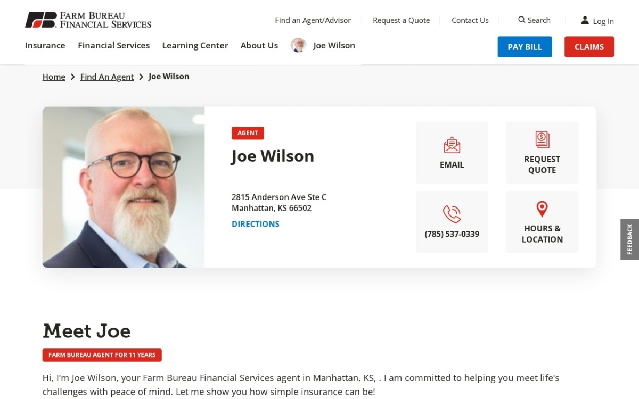The width and height of the screenshot is (639, 399).
Task: Click the Joe Wilson name heading
Action: tap(273, 156)
